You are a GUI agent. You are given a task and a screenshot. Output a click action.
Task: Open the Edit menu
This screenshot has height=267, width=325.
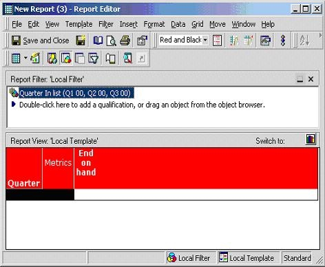point(34,24)
